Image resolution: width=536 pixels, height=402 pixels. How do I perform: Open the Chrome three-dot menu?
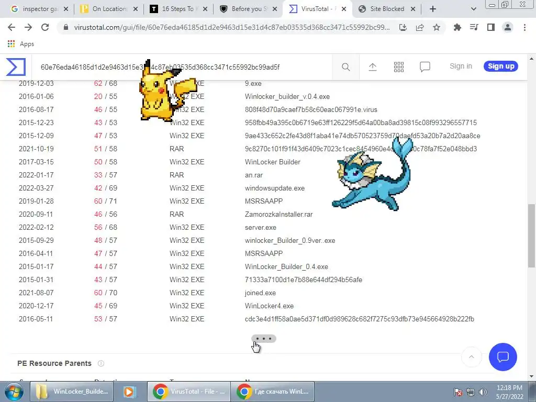pyautogui.click(x=524, y=27)
